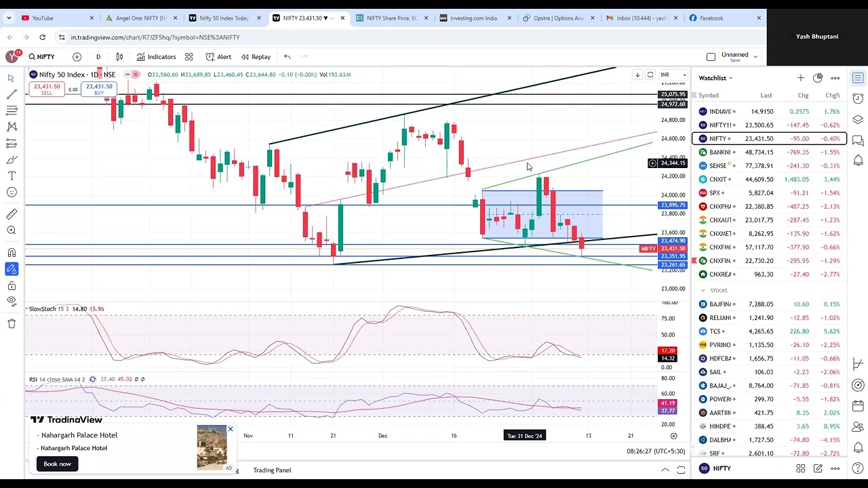Image resolution: width=868 pixels, height=488 pixels.
Task: Toggle stay in drawing mode pencil-lock
Action: coord(12,269)
